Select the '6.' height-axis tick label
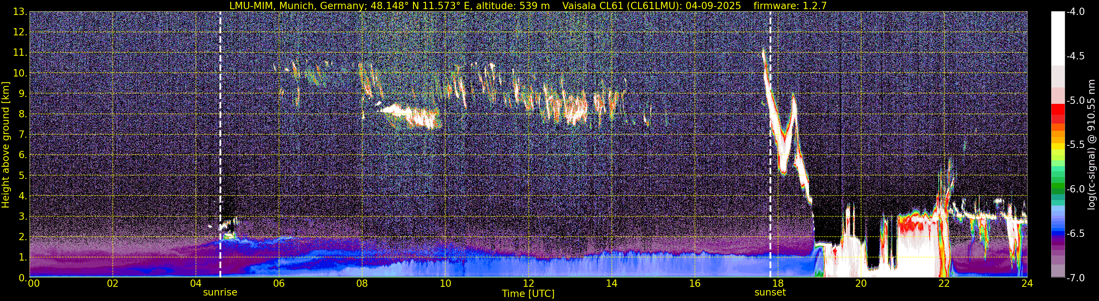 click(x=23, y=155)
